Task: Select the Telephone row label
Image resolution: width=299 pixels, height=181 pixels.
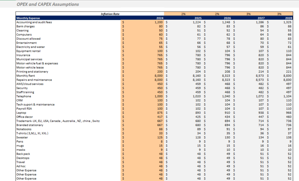Action: [x=24, y=96]
